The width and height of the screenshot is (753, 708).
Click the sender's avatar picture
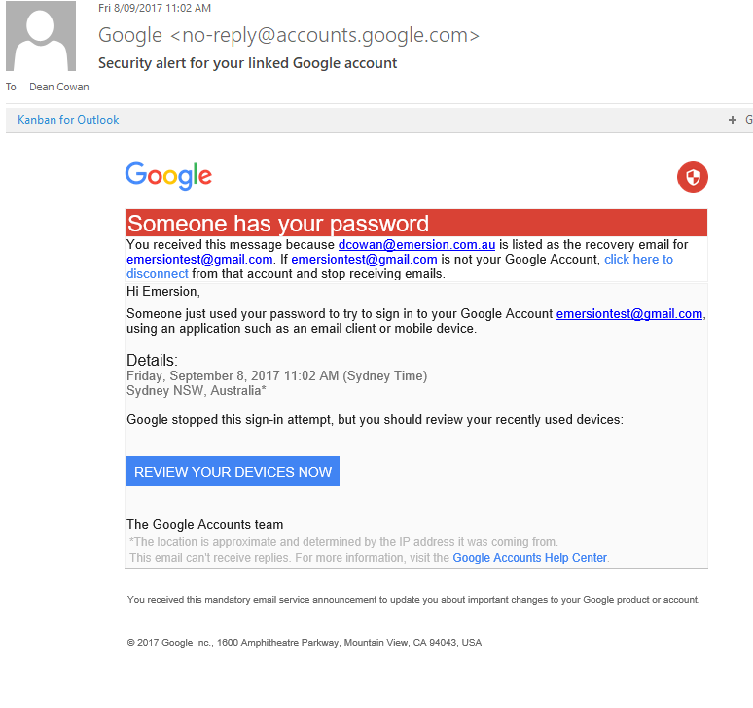point(40,37)
